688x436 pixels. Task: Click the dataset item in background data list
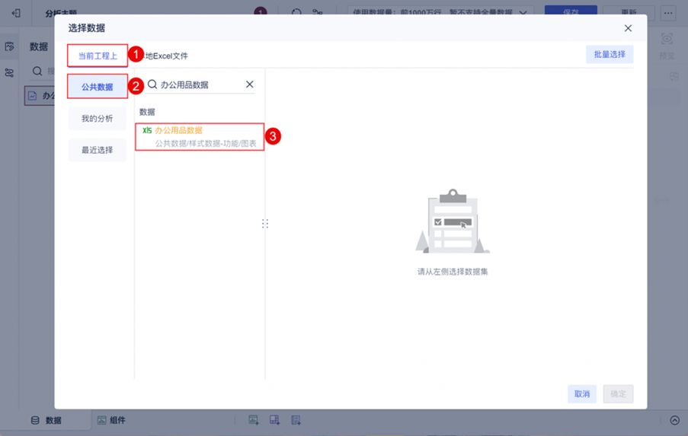click(40, 96)
